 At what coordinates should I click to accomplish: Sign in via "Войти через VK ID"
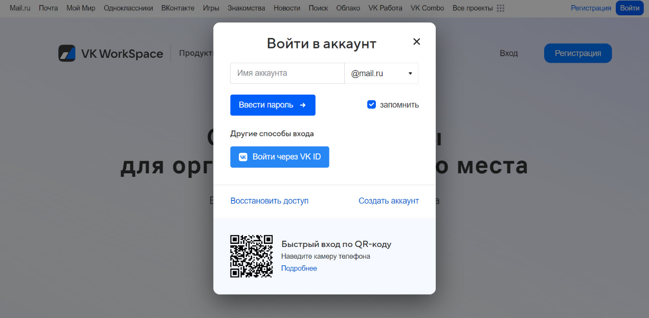click(279, 157)
